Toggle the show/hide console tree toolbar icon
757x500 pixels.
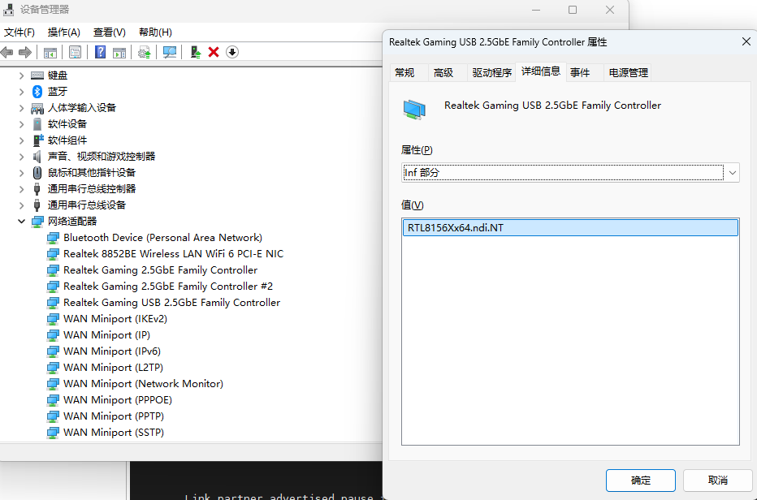50,52
